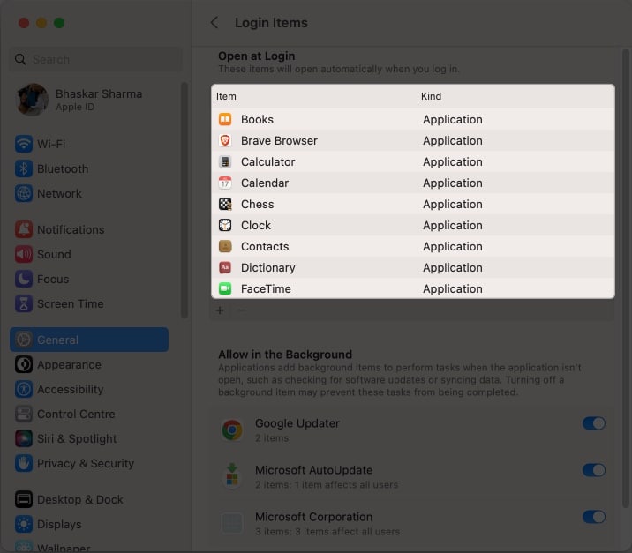
Task: Click the Network globe icon
Action: point(24,193)
